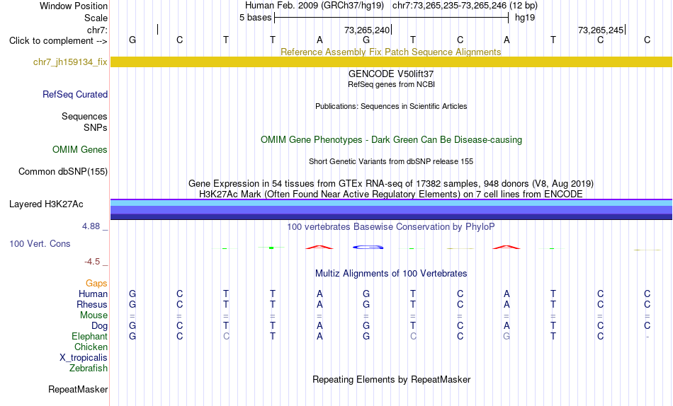Click the Rhesus alignment row label
This screenshot has height=406, width=673.
(92, 304)
